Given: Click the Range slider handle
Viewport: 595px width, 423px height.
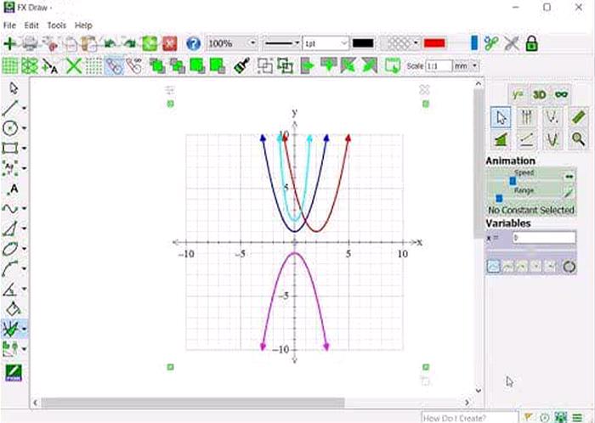Looking at the screenshot, I should (x=500, y=198).
